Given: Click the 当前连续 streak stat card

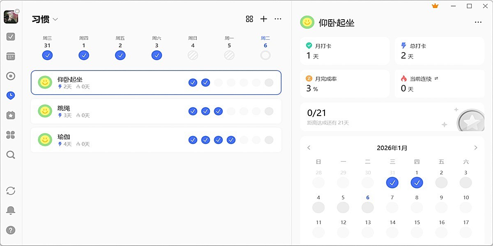Looking at the screenshot, I should click(439, 84).
